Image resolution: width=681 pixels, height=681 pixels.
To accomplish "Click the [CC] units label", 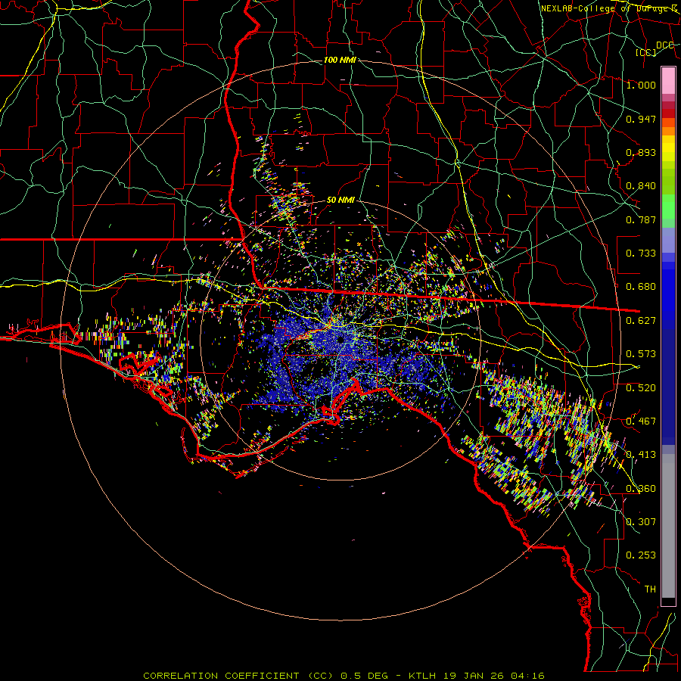I will point(646,52).
